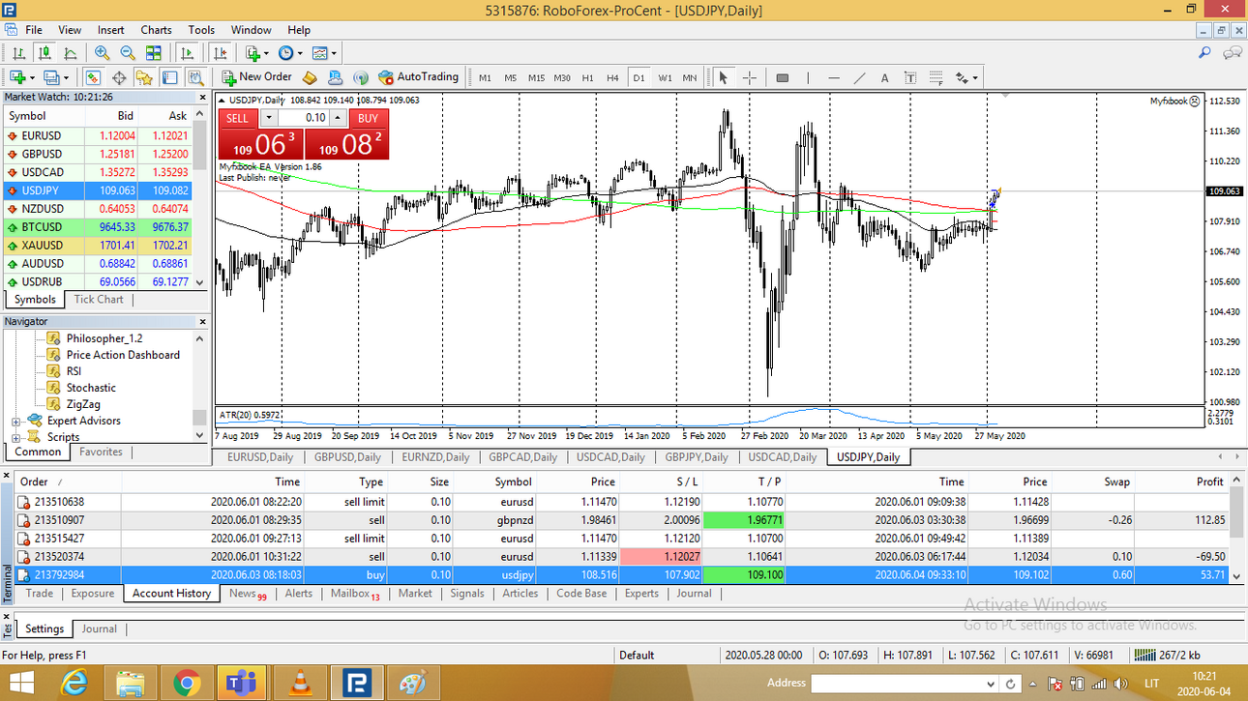Toggle the Terminal panel icon
Screen dimensions: 1248x701
click(170, 77)
